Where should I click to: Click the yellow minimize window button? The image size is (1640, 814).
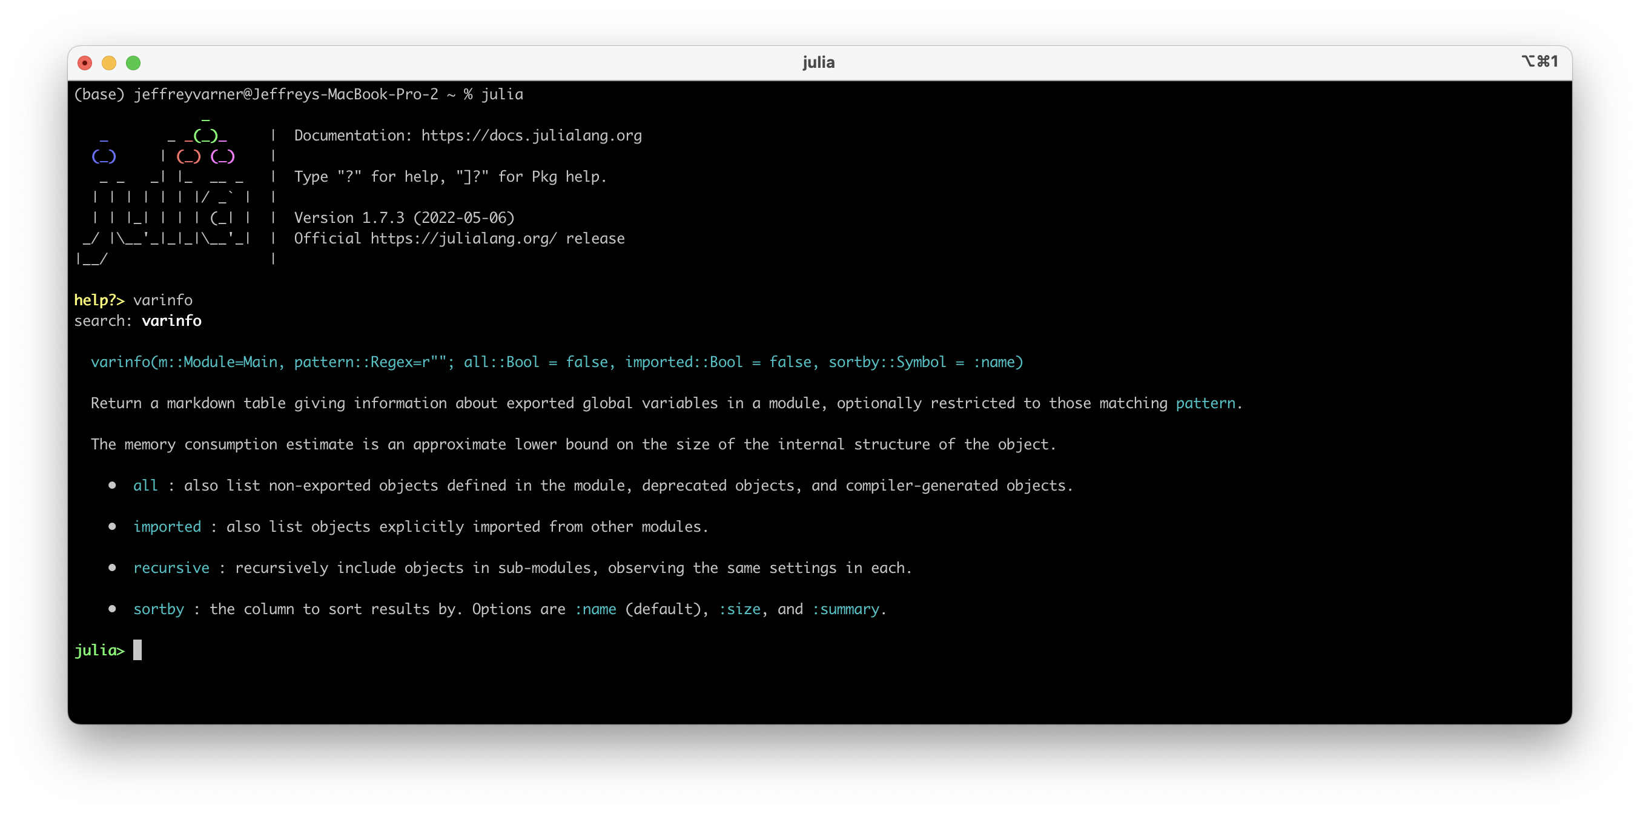(x=109, y=62)
